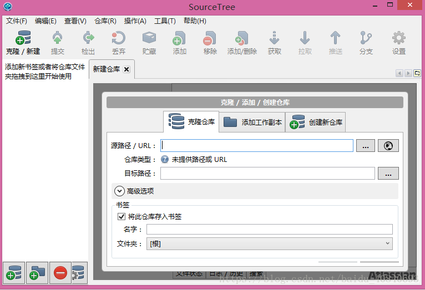Click browse button next to 目标路径
The height and width of the screenshot is (290, 425).
pos(388,174)
